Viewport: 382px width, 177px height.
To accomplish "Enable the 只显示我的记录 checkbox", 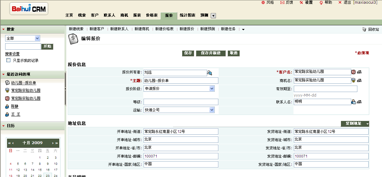I will [9, 60].
